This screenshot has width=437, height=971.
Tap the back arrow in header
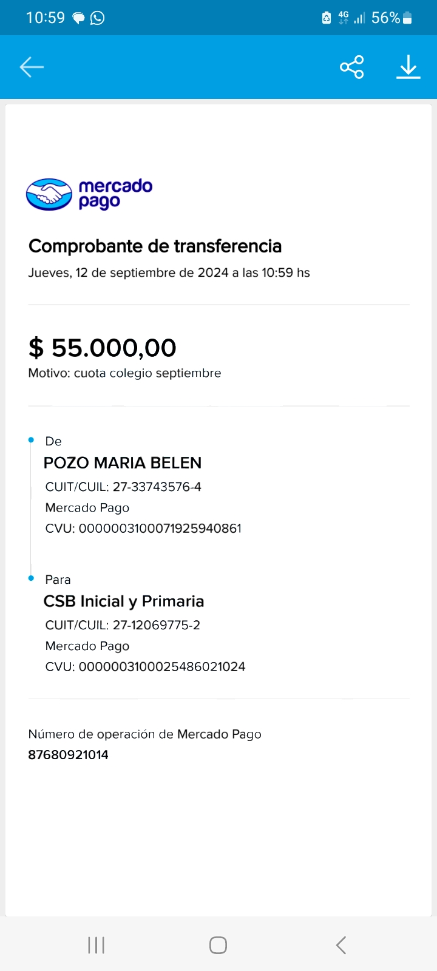tap(32, 67)
